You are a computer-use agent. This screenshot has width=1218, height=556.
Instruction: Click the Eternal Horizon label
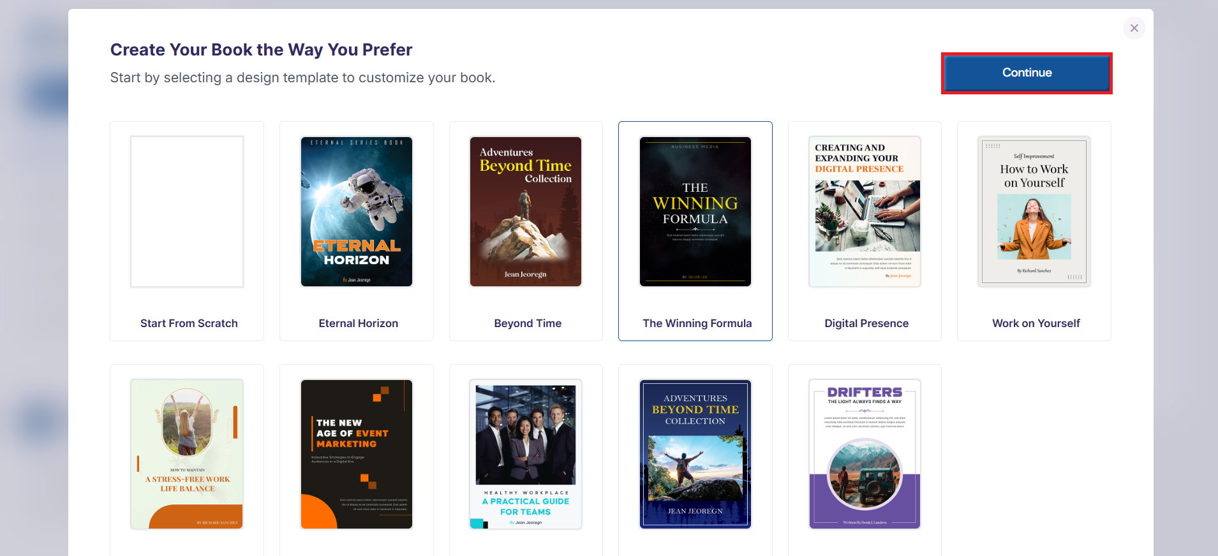pos(359,323)
